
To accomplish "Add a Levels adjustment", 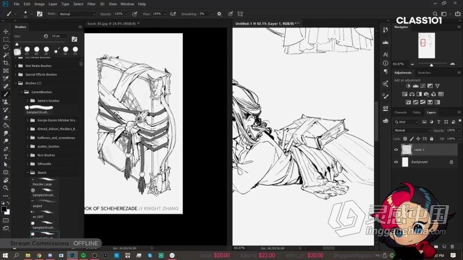I will [416, 86].
